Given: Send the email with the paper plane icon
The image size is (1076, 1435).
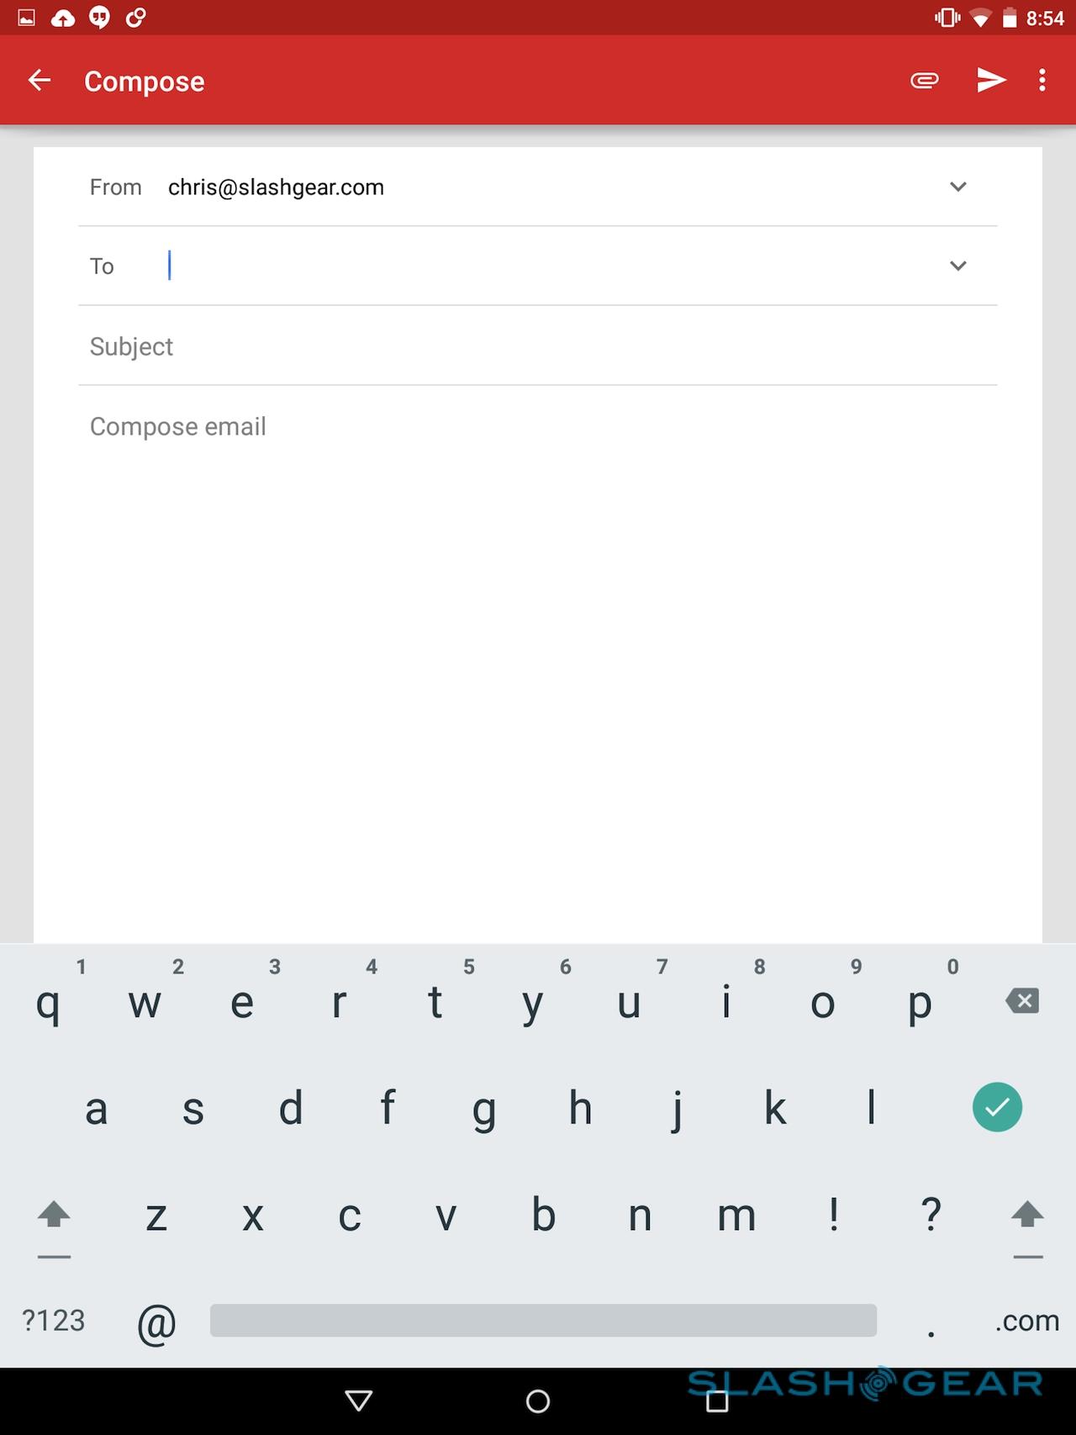Looking at the screenshot, I should (991, 81).
